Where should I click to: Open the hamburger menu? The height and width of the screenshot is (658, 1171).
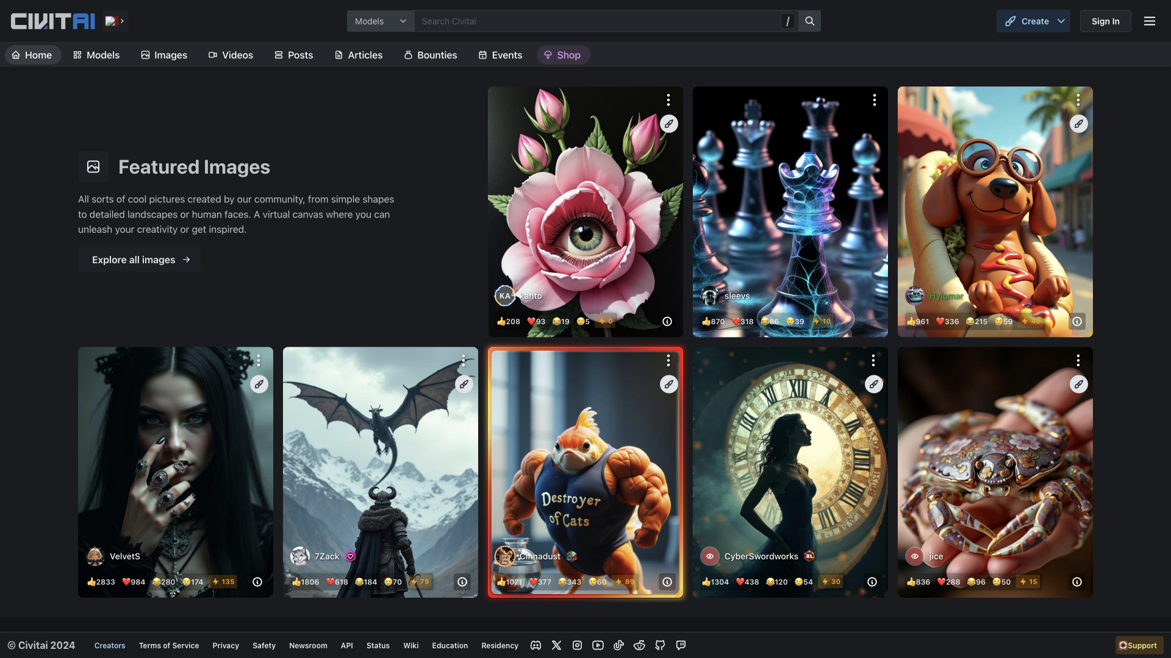(x=1150, y=21)
